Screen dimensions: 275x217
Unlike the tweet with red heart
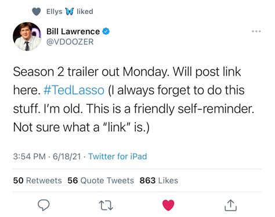[168, 205]
